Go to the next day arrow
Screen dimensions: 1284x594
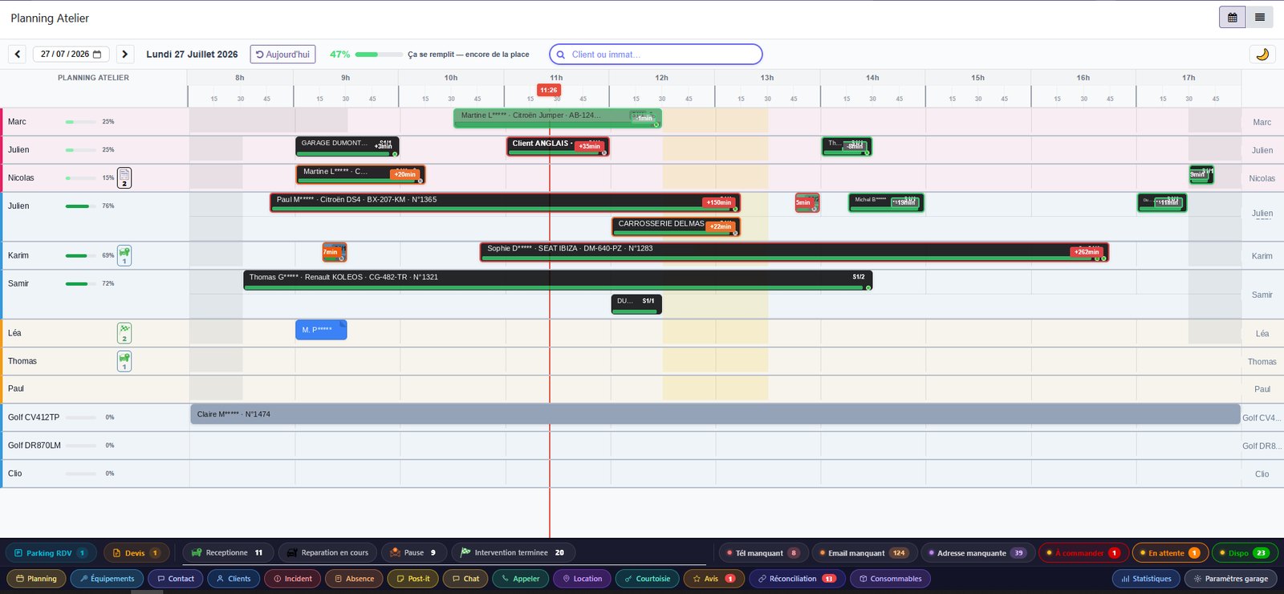124,54
